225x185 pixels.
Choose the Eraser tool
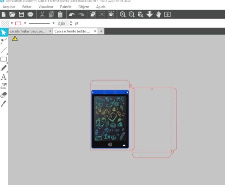4,95
